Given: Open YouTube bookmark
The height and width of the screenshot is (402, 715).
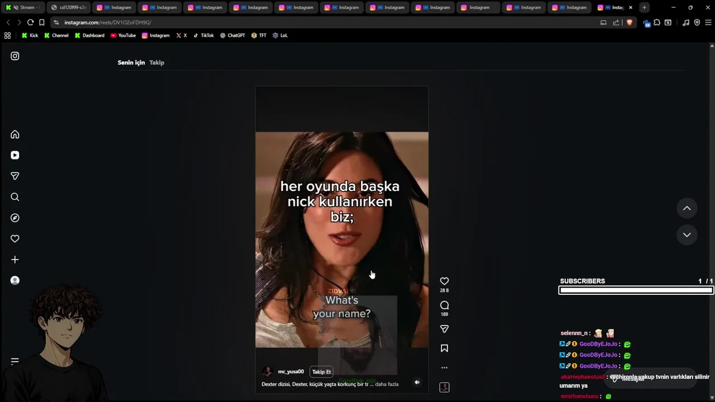Looking at the screenshot, I should click(123, 35).
